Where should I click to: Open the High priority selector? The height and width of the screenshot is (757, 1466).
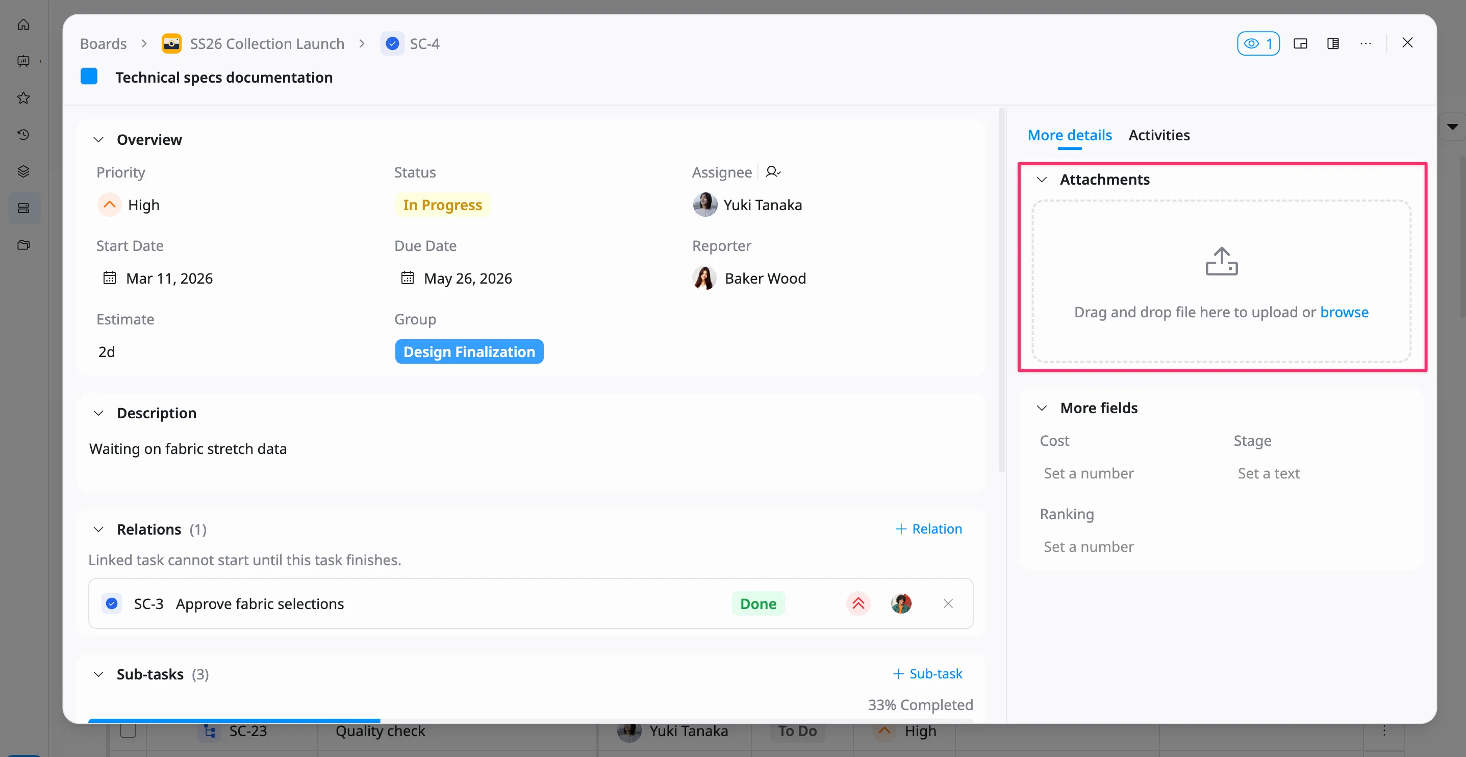coord(129,205)
